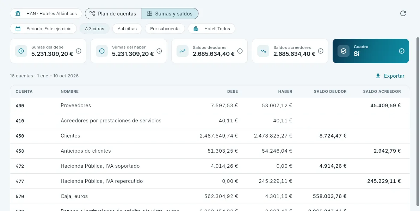
Task: Open the HAN · Hoteles Atlánticos company selector
Action: [x=46, y=14]
